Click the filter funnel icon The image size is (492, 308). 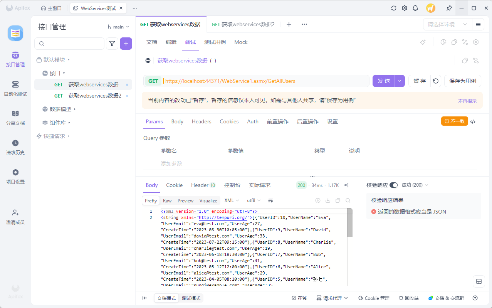coord(112,44)
